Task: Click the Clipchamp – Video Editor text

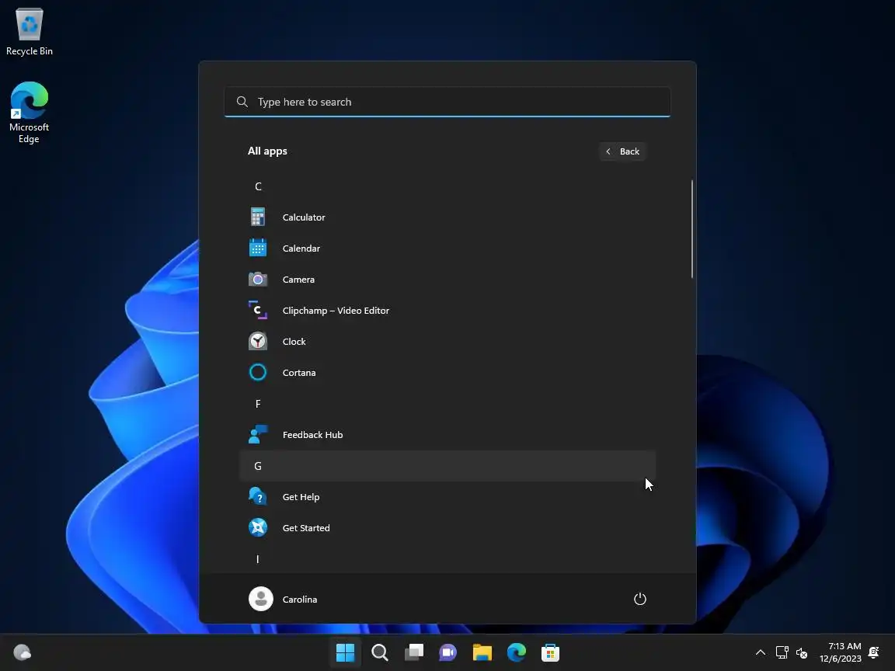Action: tap(336, 310)
